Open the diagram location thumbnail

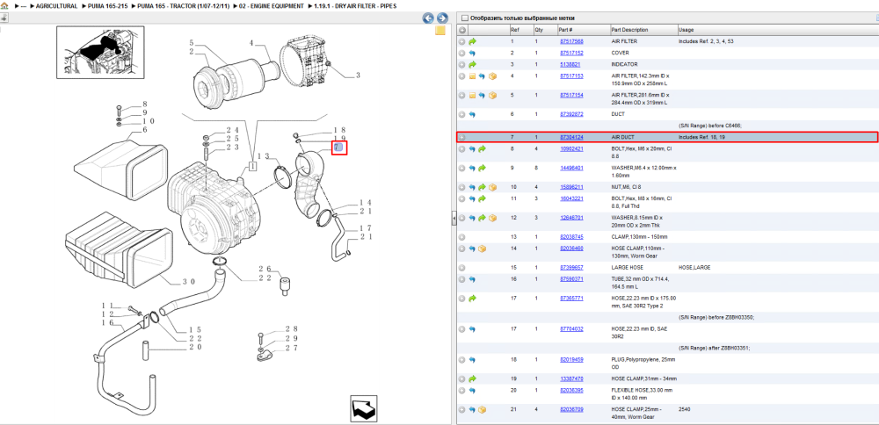click(100, 52)
